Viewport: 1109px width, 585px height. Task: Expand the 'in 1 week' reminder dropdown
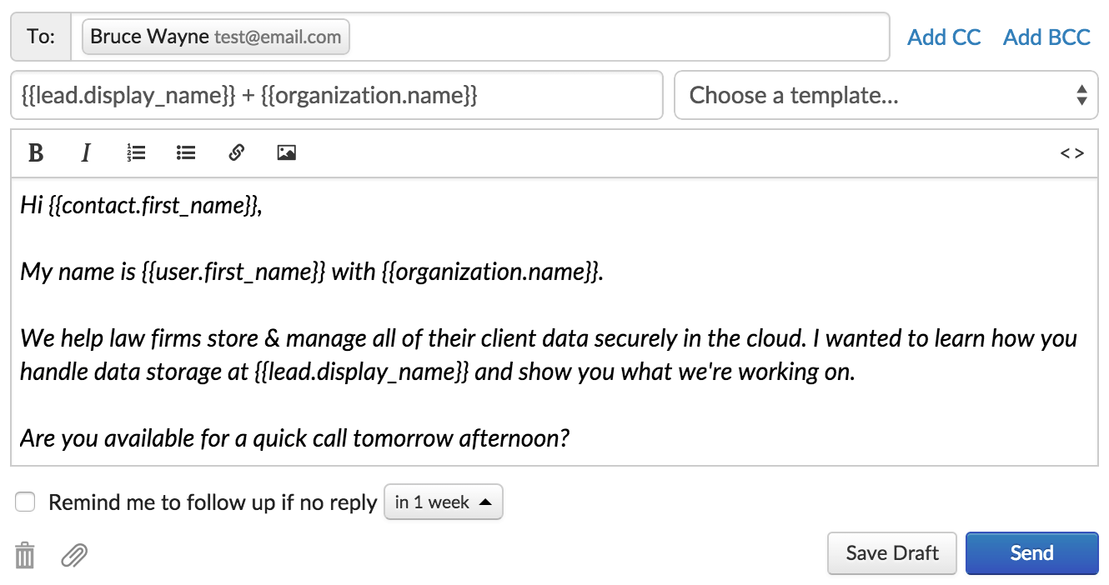click(443, 502)
